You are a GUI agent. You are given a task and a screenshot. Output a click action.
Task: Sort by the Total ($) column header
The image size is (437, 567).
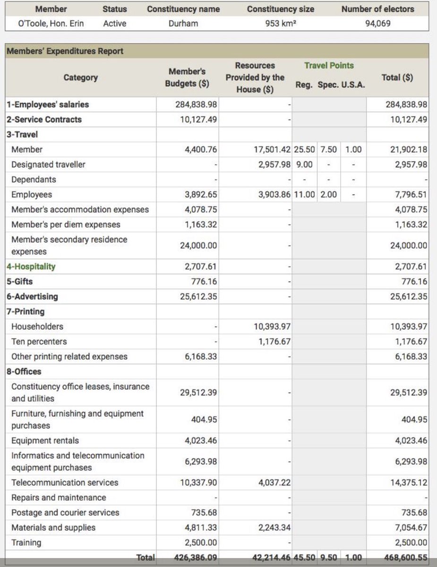pyautogui.click(x=397, y=77)
